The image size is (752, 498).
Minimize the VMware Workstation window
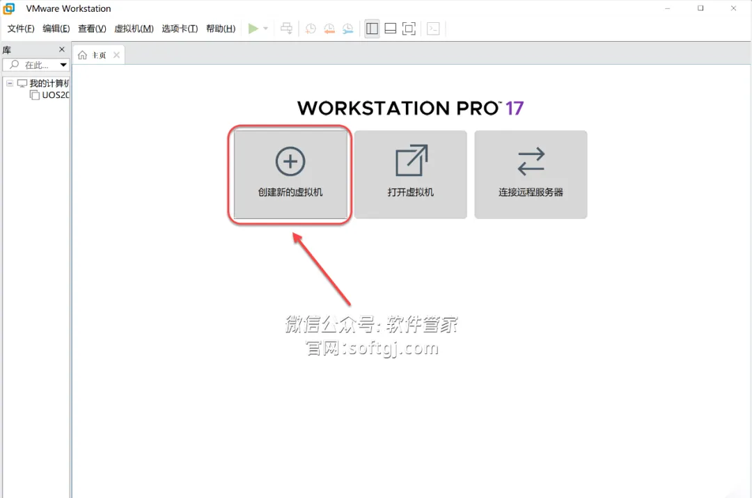pyautogui.click(x=668, y=8)
